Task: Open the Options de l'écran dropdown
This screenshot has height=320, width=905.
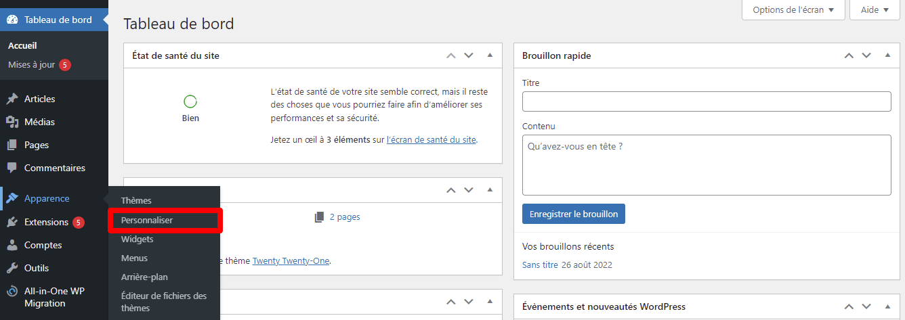Action: (x=793, y=10)
